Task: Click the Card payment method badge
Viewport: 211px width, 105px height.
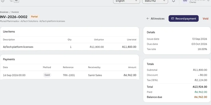Action: point(47,75)
